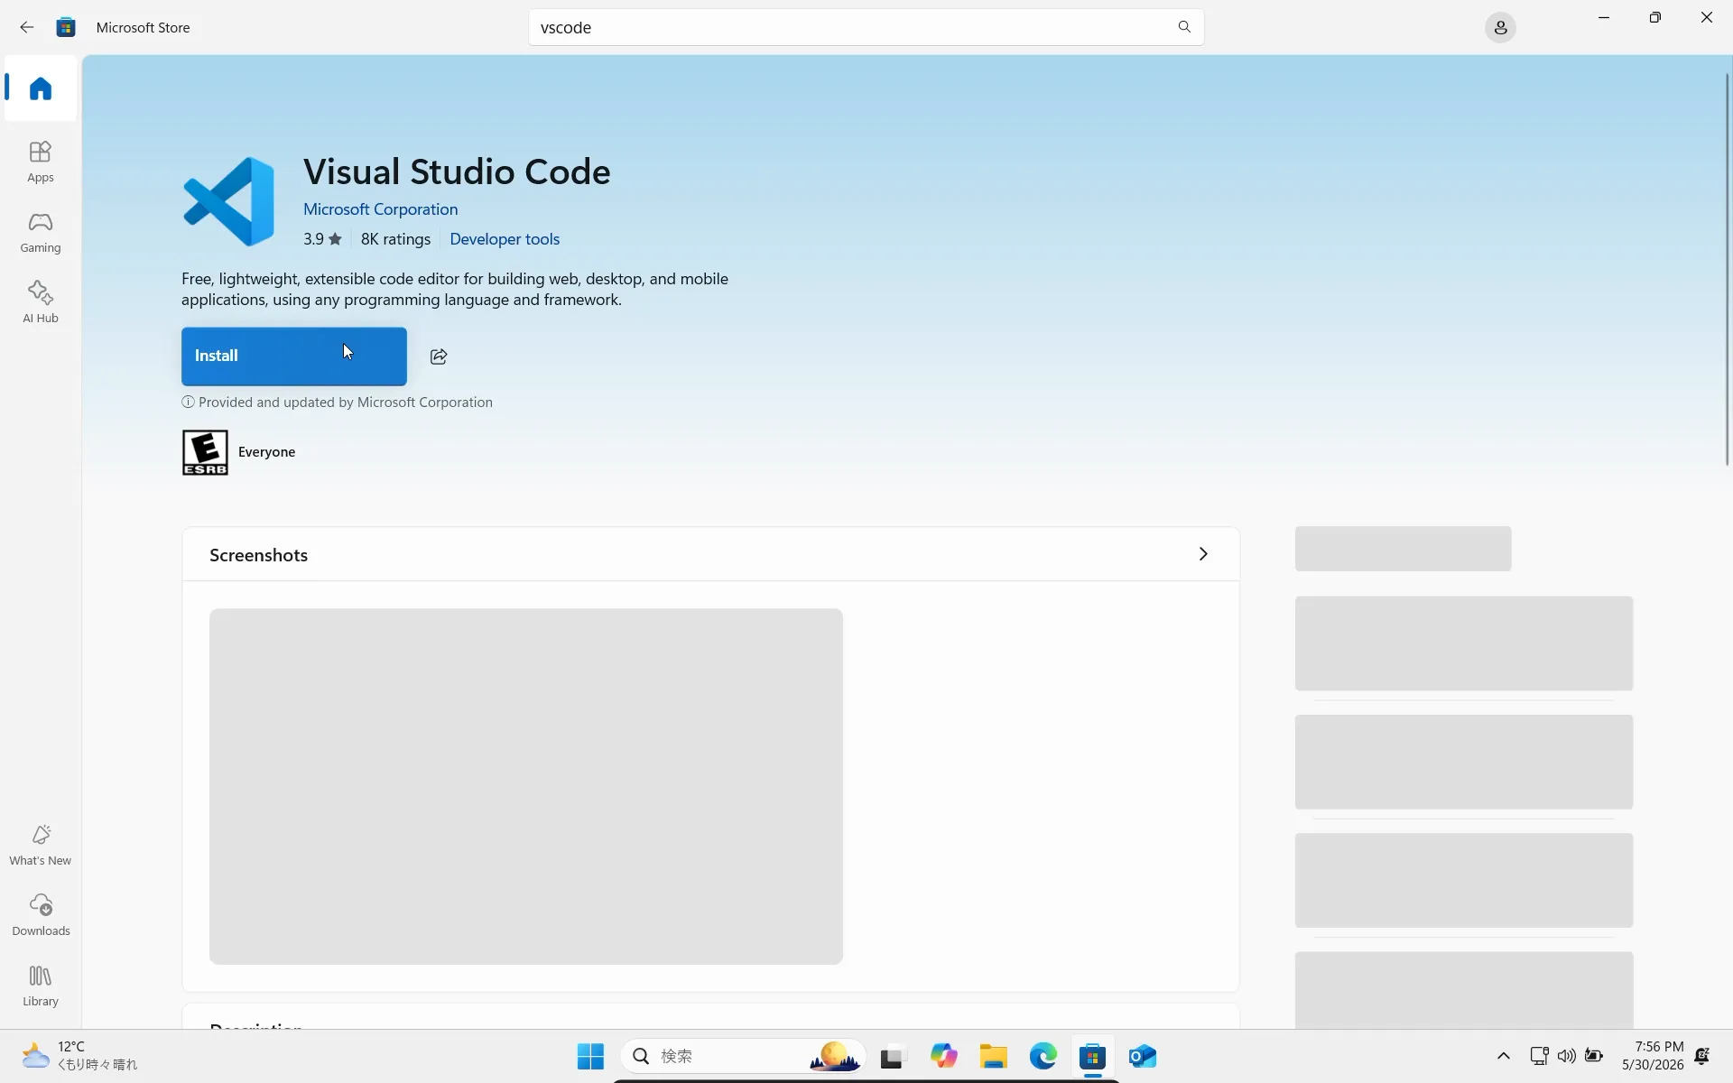Launch Microsoft Edge from the taskbar
The width and height of the screenshot is (1733, 1083).
[x=1043, y=1056]
